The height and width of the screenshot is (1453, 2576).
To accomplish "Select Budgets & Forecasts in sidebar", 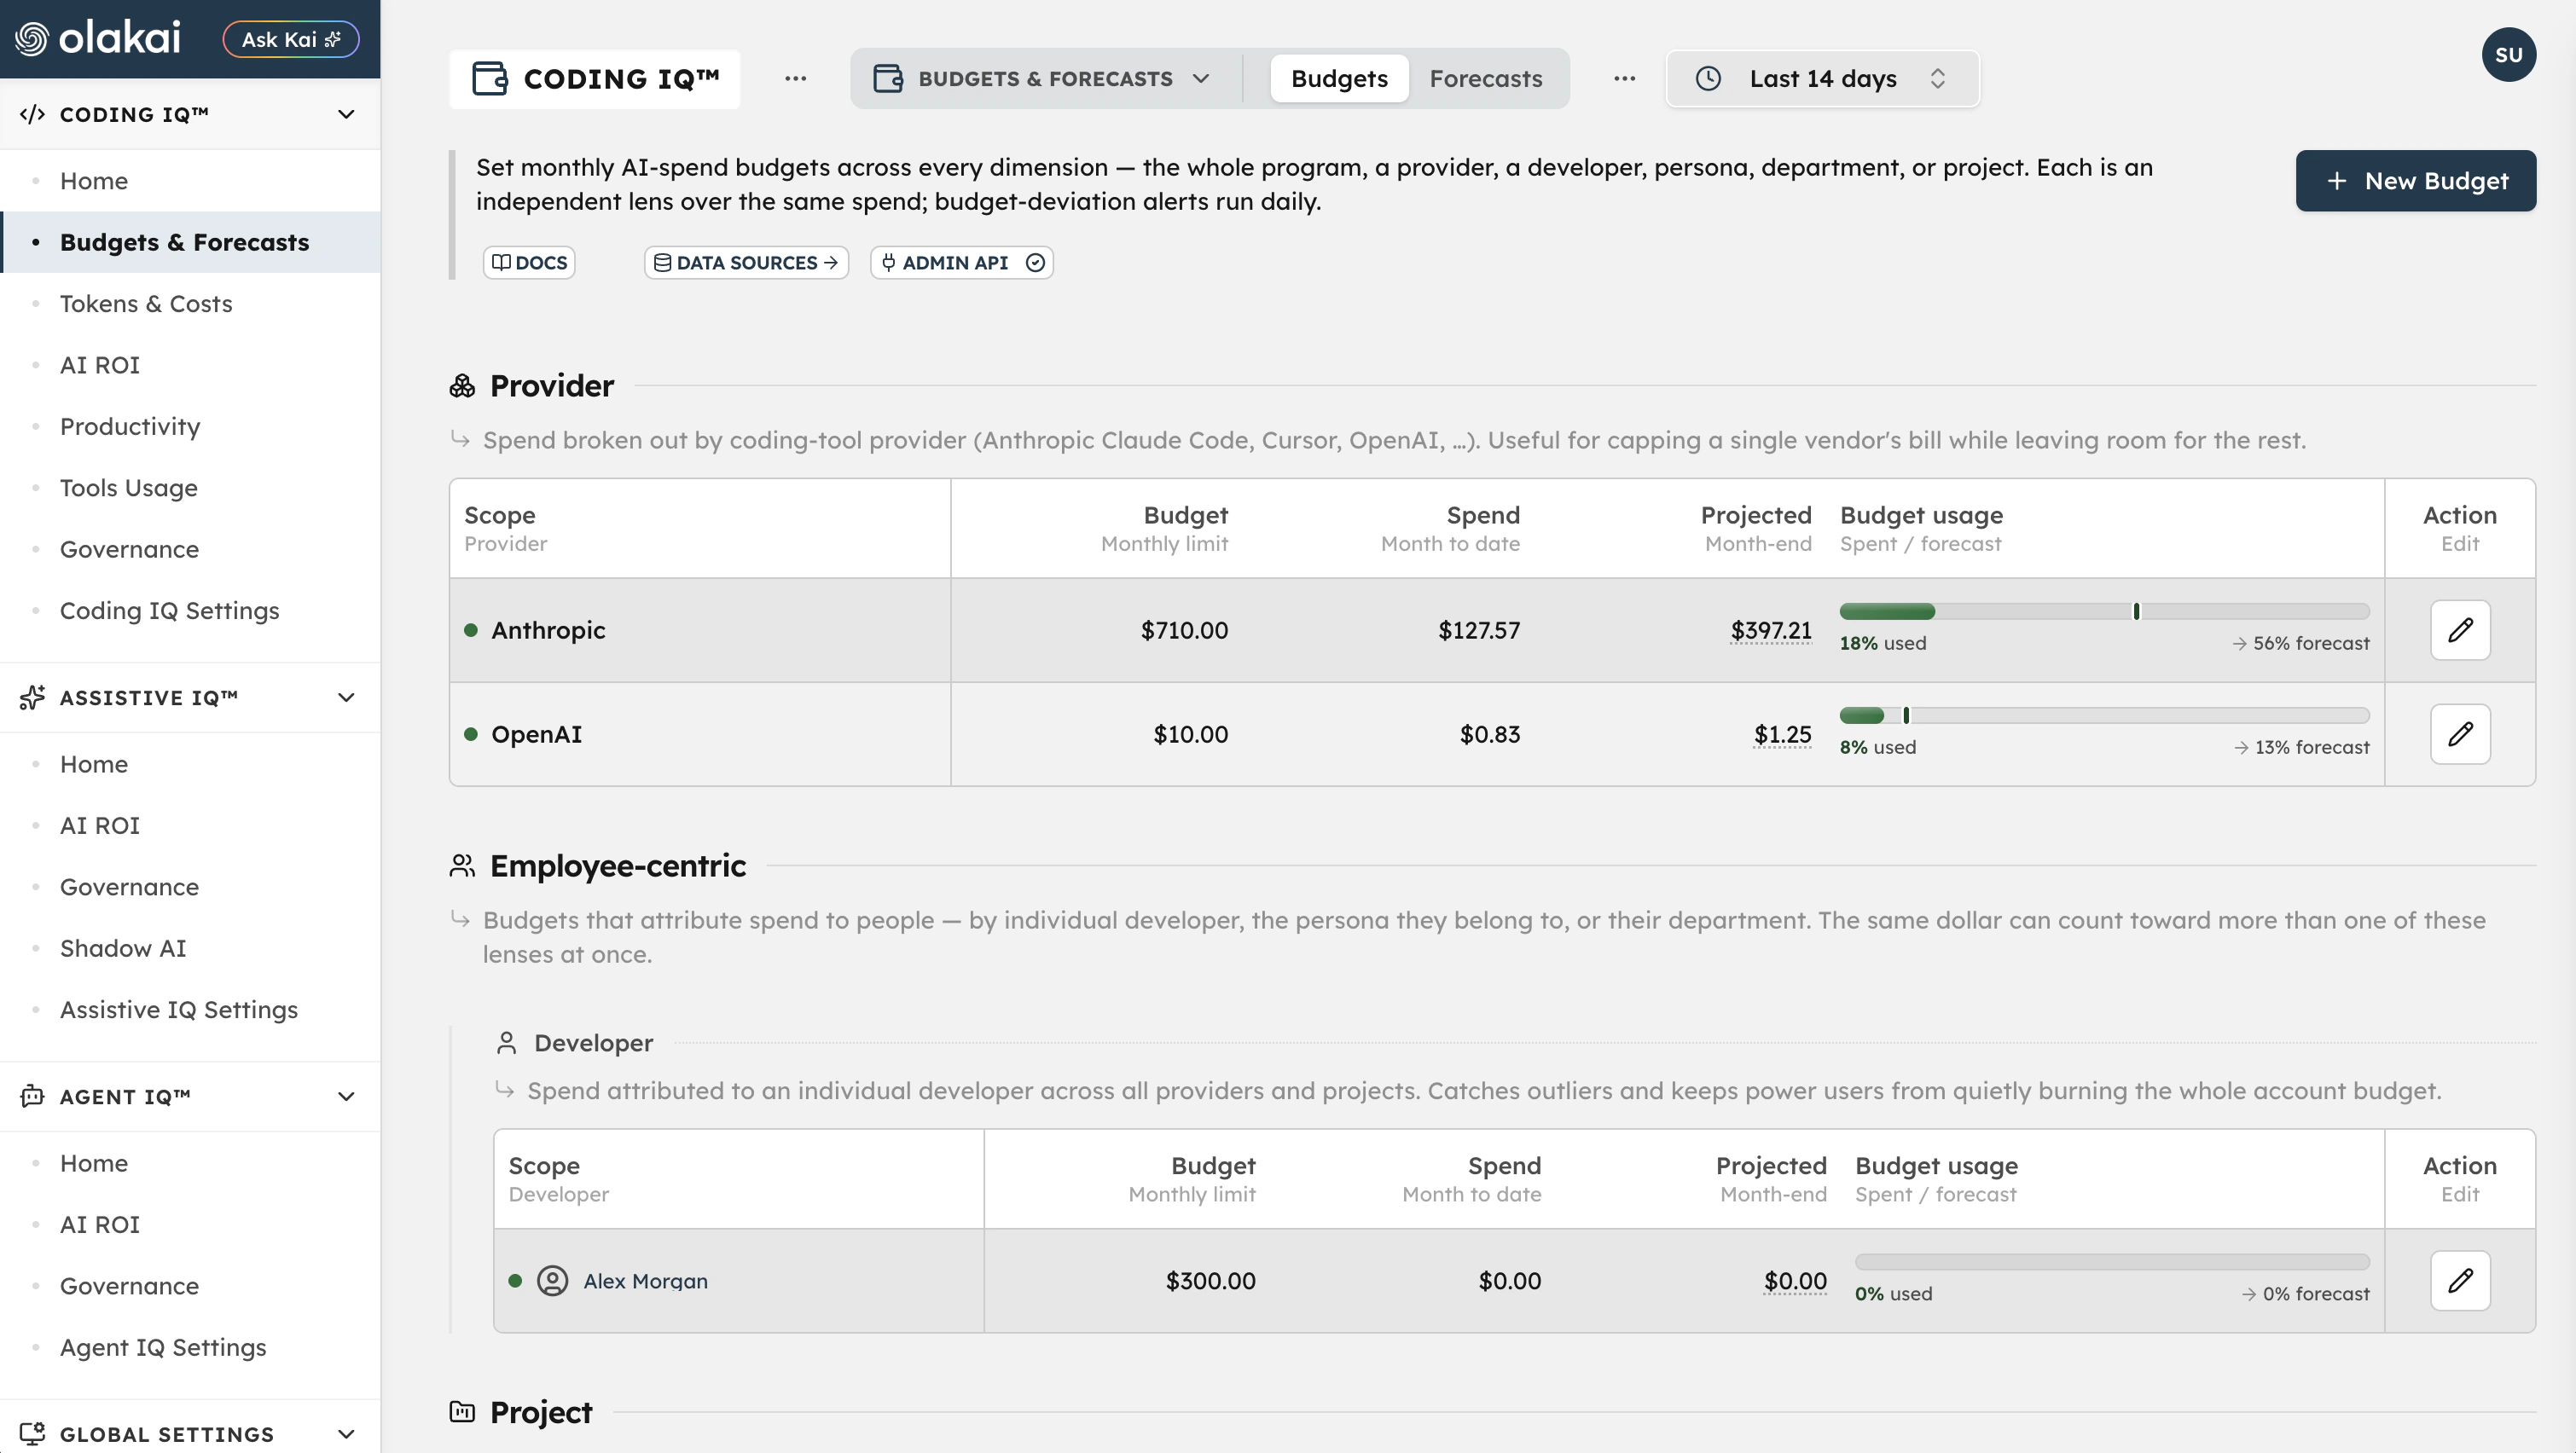I will (190, 242).
